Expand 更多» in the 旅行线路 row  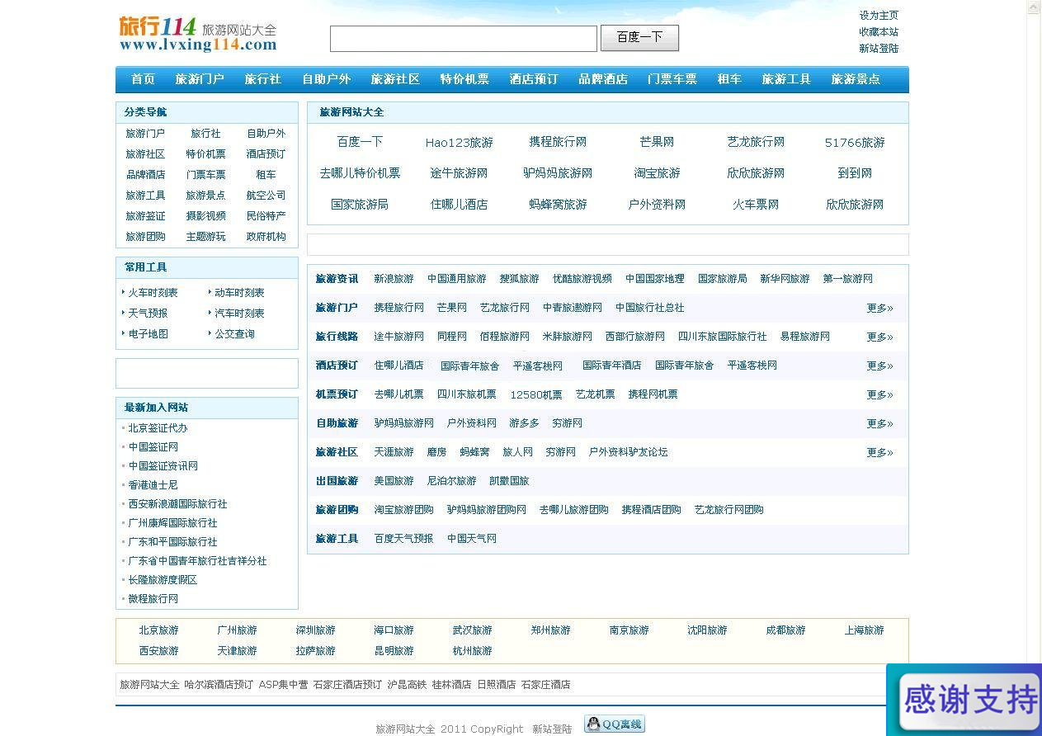pyautogui.click(x=879, y=337)
